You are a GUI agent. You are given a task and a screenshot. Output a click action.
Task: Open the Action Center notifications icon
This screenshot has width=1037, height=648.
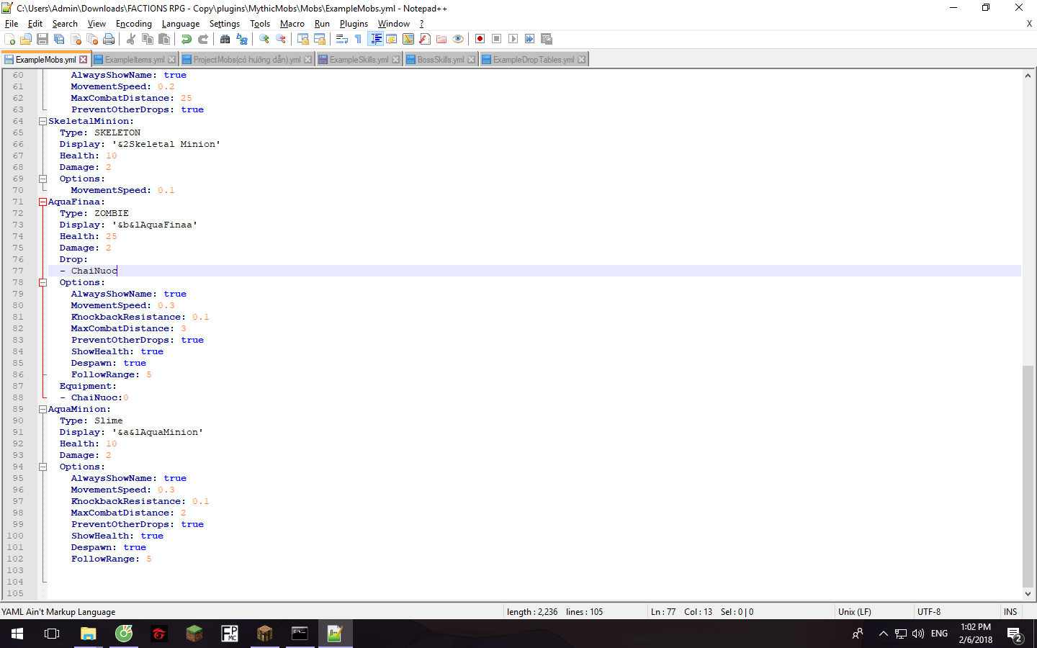point(1015,634)
